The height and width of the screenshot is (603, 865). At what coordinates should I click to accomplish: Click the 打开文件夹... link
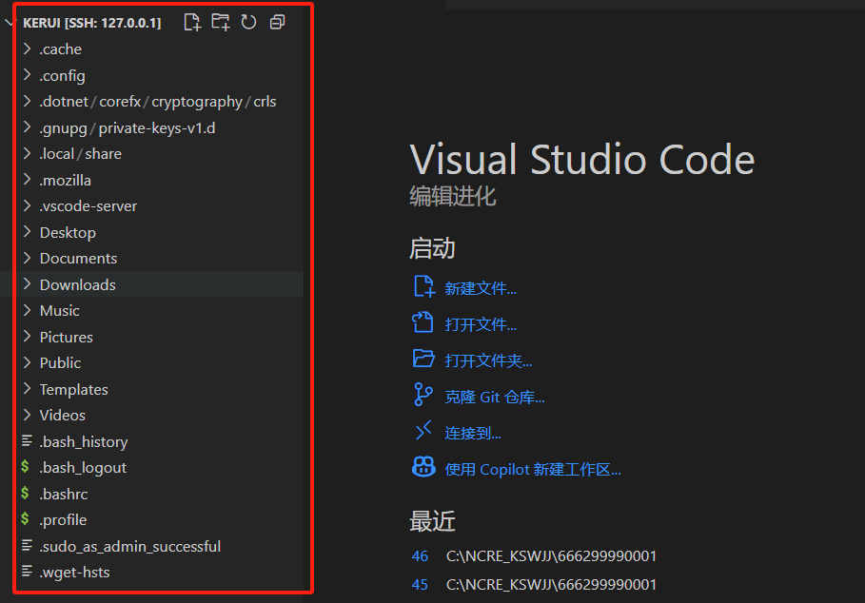pyautogui.click(x=488, y=360)
